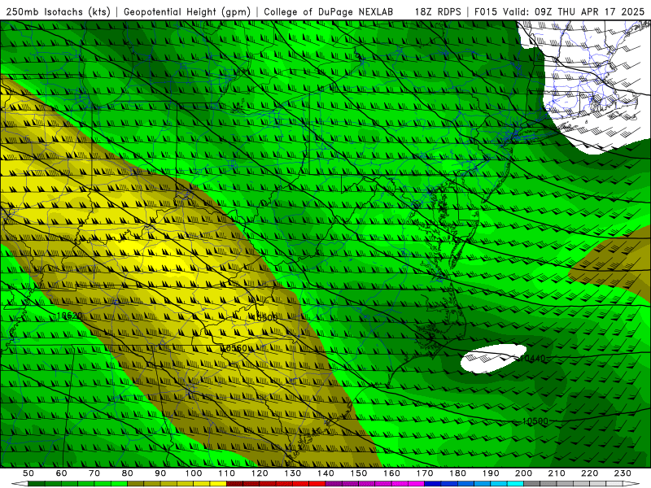
Task: Click the 100 value on the color scale
Action: click(x=194, y=473)
